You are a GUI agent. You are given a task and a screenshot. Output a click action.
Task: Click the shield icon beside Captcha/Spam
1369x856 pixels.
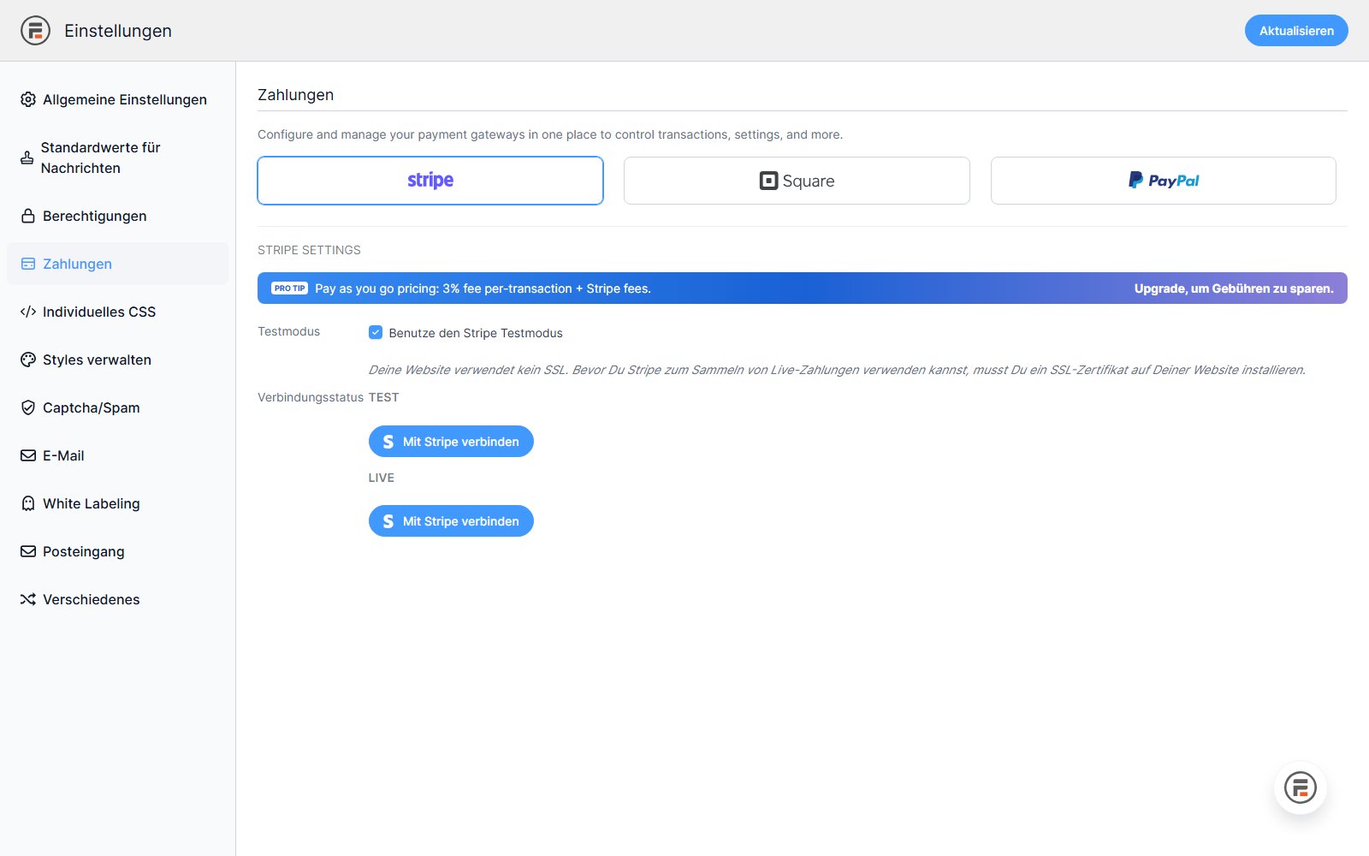point(28,407)
